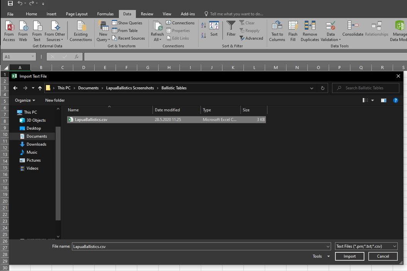
Task: Sort by the Name column header
Action: (110, 110)
